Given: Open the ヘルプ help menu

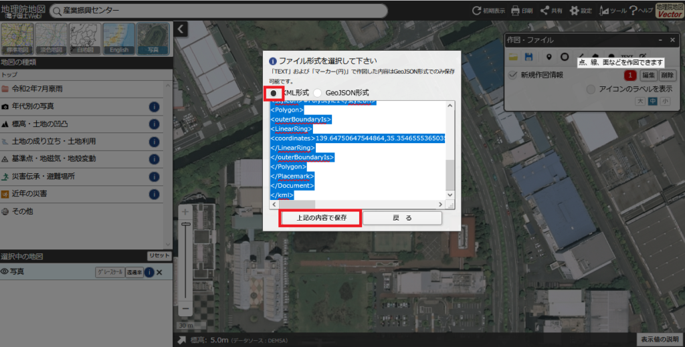Looking at the screenshot, I should point(641,11).
